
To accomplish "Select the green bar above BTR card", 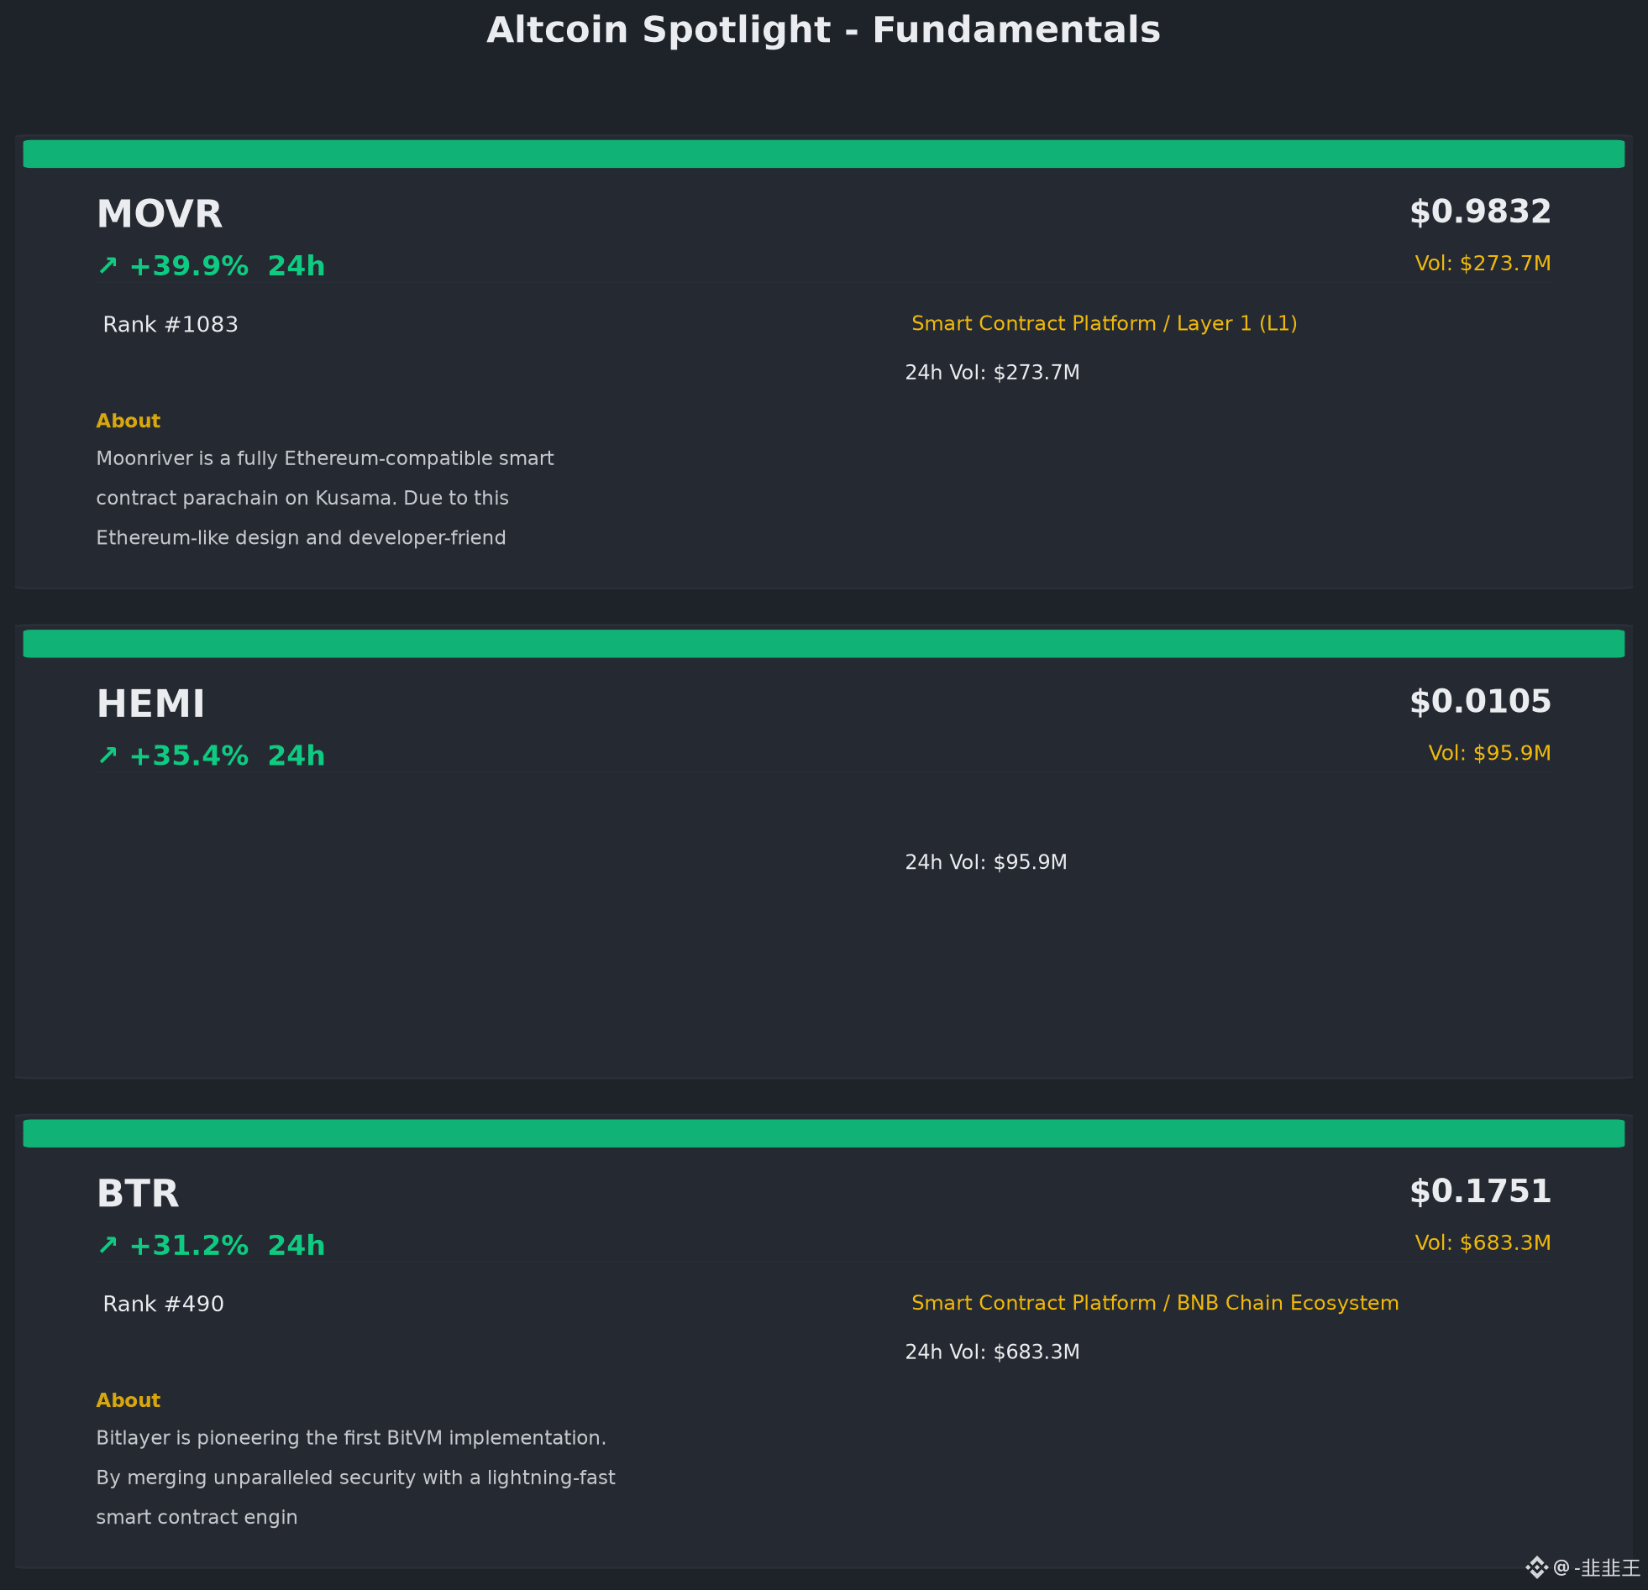I will click(824, 1133).
